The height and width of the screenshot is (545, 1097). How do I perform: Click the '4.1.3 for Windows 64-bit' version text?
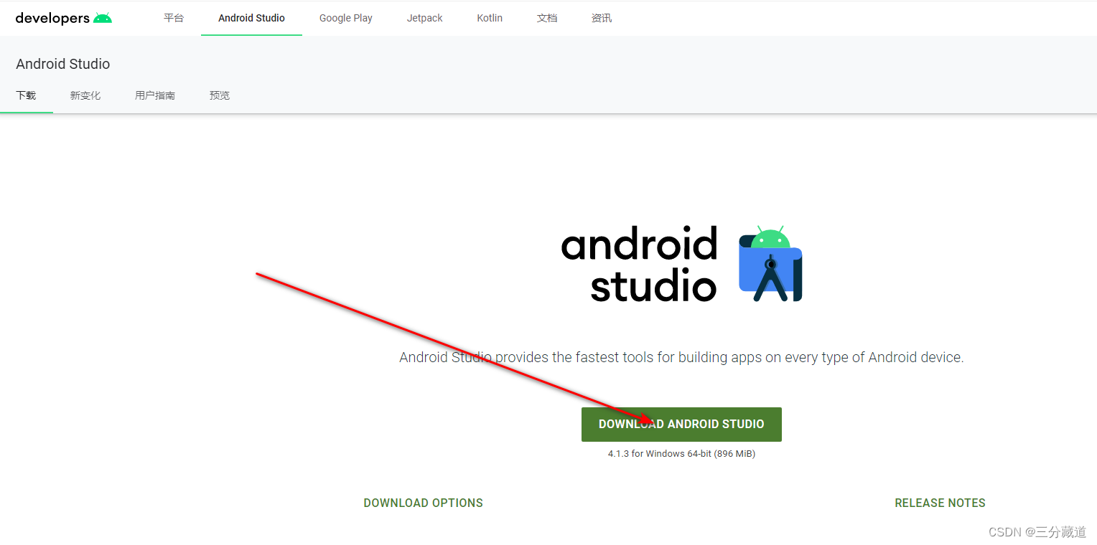pos(681,454)
